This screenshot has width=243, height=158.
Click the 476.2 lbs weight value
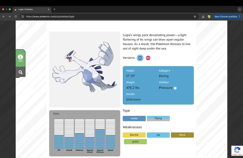(133, 88)
